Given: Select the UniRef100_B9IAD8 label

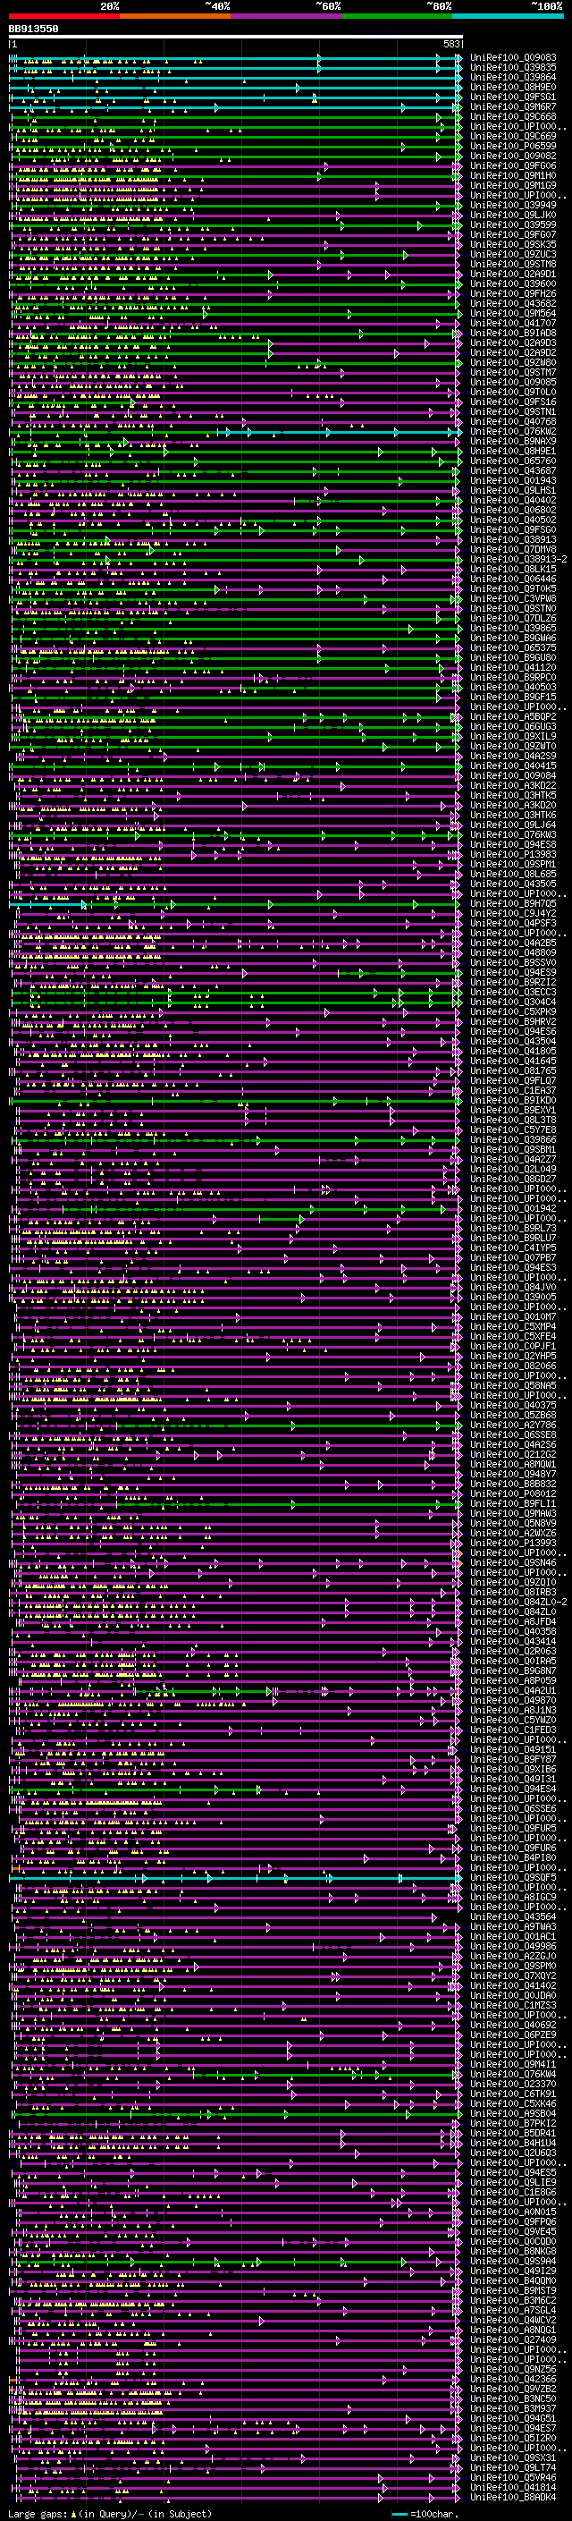Looking at the screenshot, I should tap(513, 333).
